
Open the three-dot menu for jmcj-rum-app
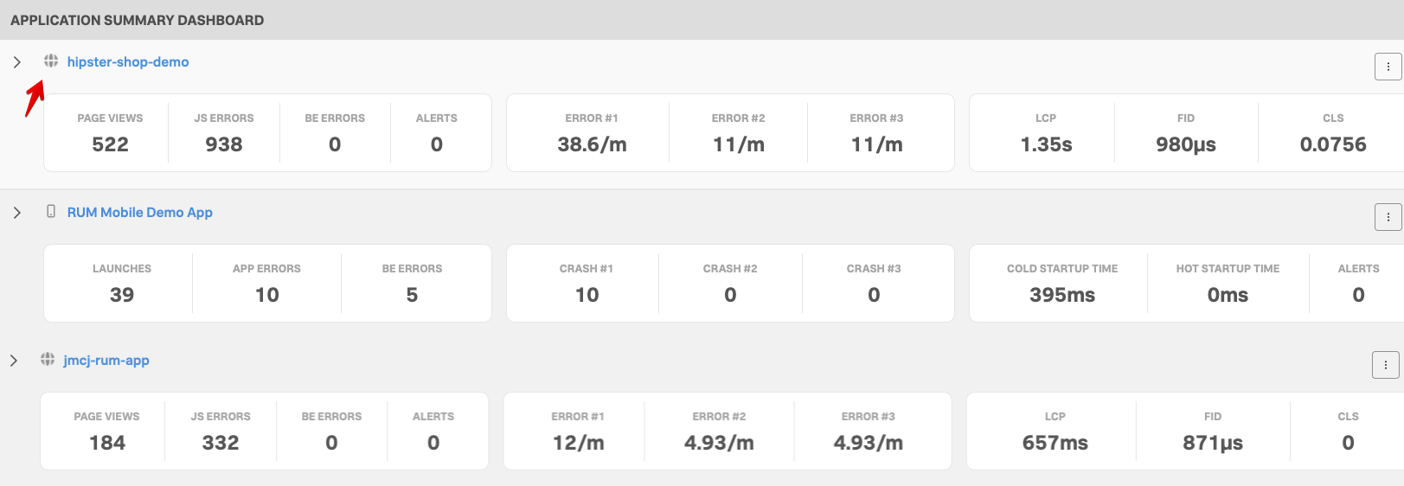coord(1385,365)
